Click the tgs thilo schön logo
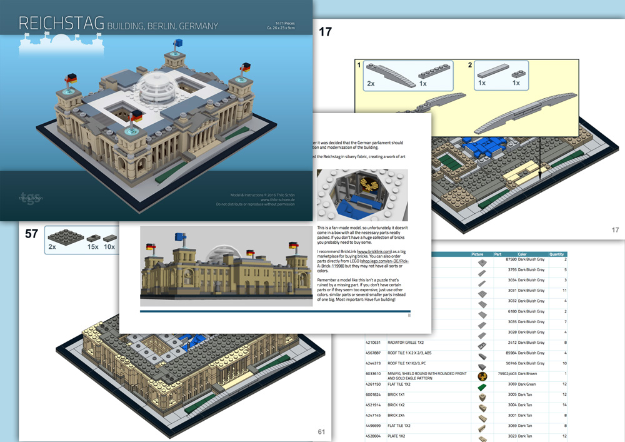Screen dimensions: 625x442 pos(31,198)
